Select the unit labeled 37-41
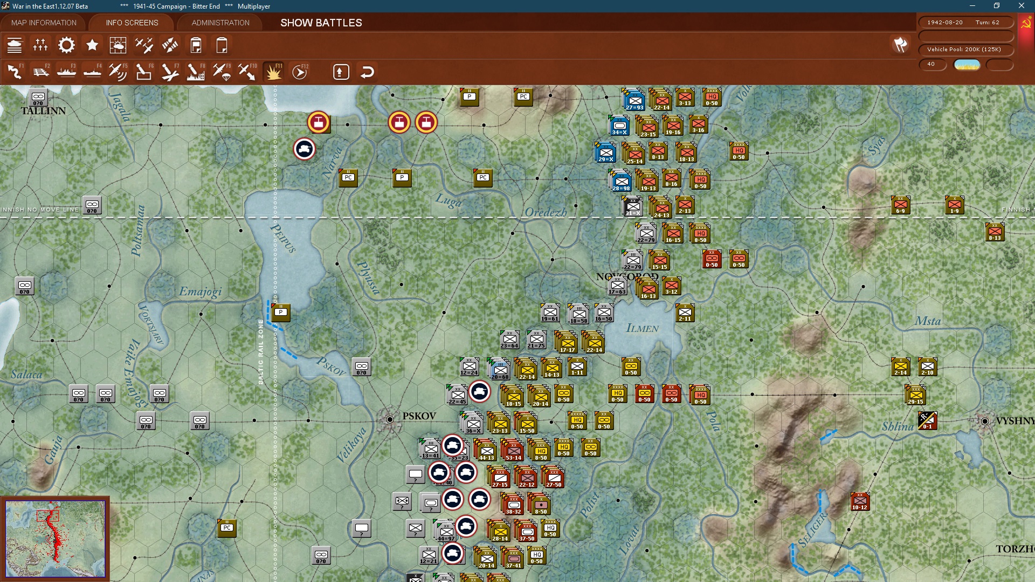This screenshot has width=1035, height=582. 513,558
